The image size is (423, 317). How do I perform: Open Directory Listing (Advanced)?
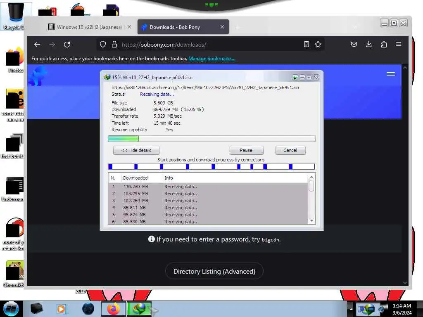coord(214,271)
